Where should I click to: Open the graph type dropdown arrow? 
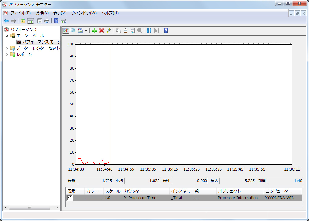(x=86, y=31)
